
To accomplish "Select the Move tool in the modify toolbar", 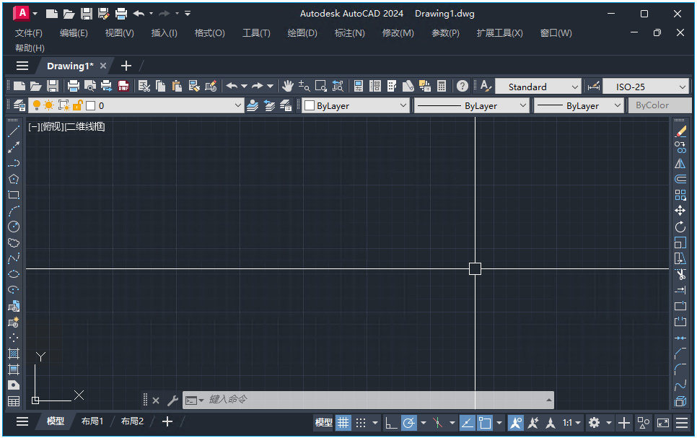I will 680,210.
